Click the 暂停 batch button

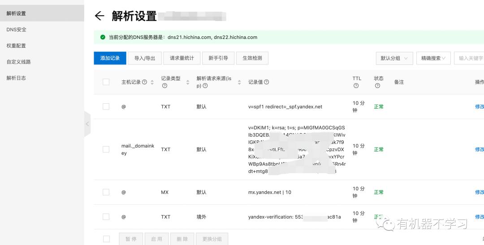coord(131,239)
